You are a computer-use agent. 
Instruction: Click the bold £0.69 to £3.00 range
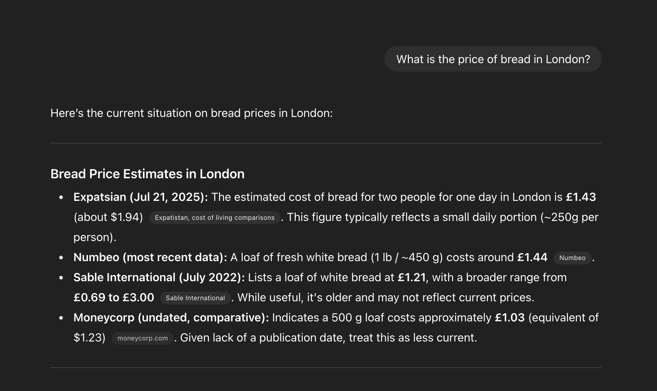point(114,297)
